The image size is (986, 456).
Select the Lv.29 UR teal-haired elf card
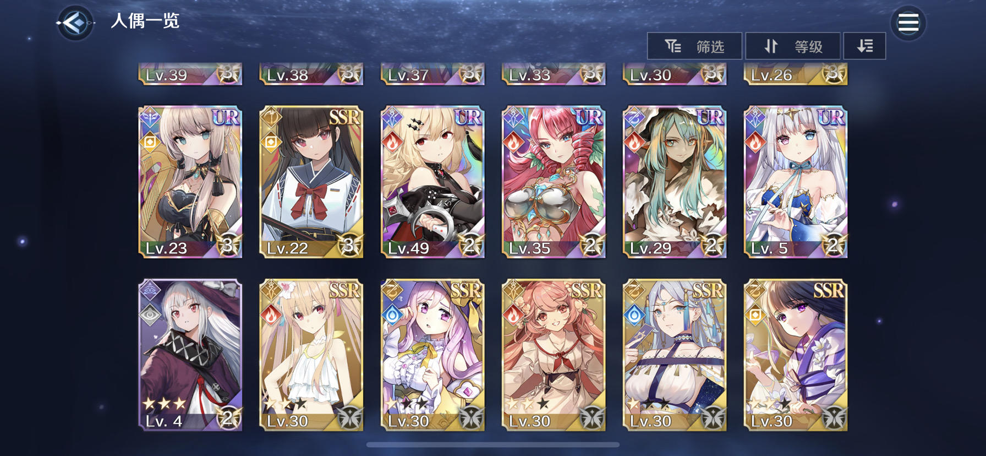click(675, 182)
